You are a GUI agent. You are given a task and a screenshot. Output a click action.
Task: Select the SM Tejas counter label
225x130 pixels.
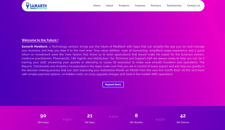[x=90, y=122]
